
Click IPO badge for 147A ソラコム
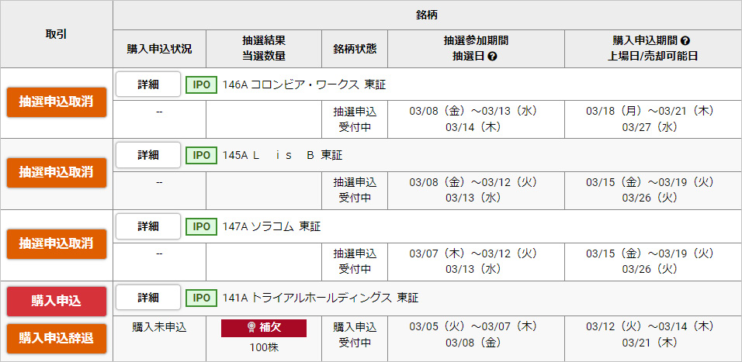point(201,226)
